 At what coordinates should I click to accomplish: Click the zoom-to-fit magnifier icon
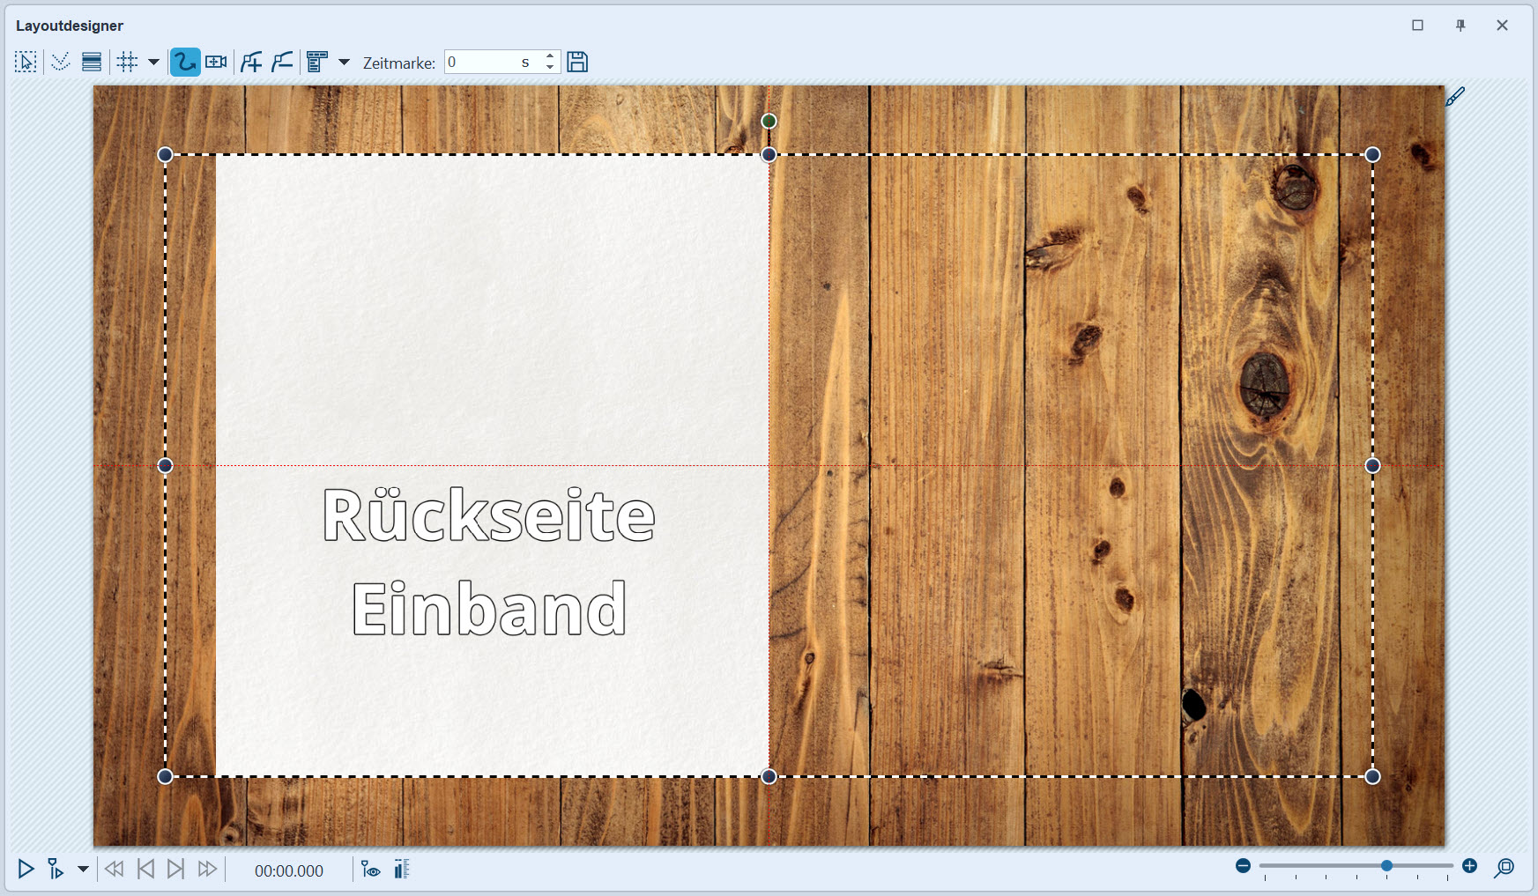(x=1504, y=869)
